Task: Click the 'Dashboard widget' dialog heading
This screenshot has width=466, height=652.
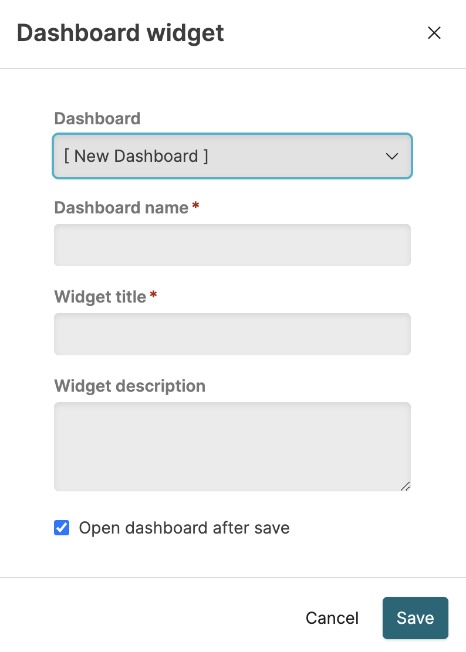Action: point(120,33)
